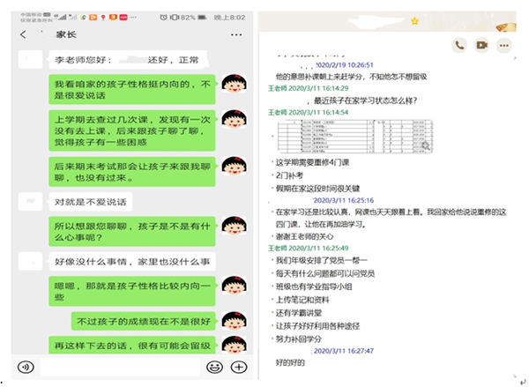Start a voice call in the right chat window
The width and height of the screenshot is (529, 387).
pyautogui.click(x=459, y=45)
